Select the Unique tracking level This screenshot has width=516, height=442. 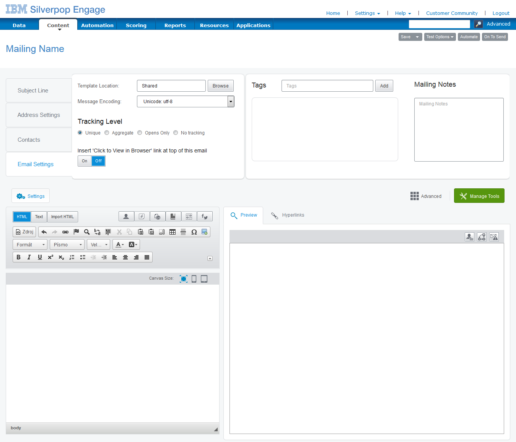point(80,133)
